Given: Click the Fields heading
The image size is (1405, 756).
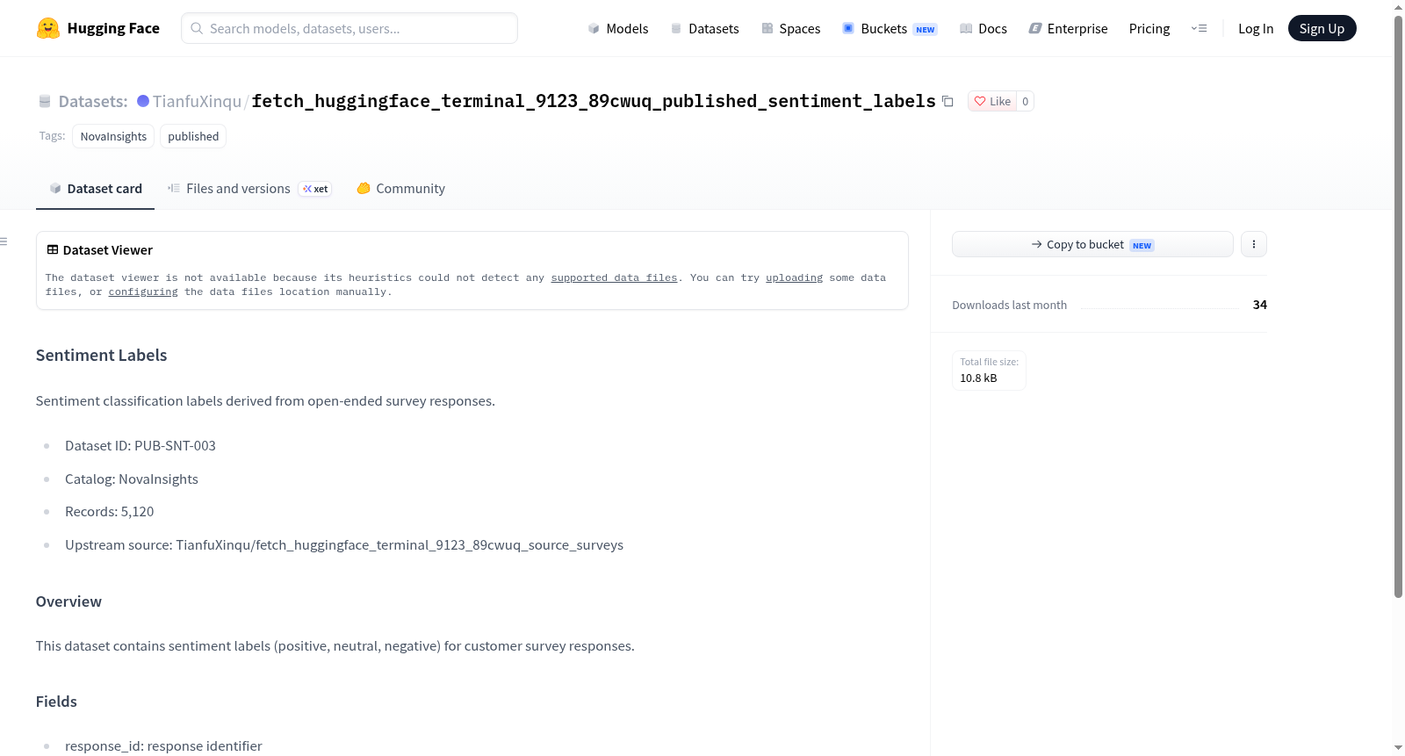Looking at the screenshot, I should click(x=56, y=702).
